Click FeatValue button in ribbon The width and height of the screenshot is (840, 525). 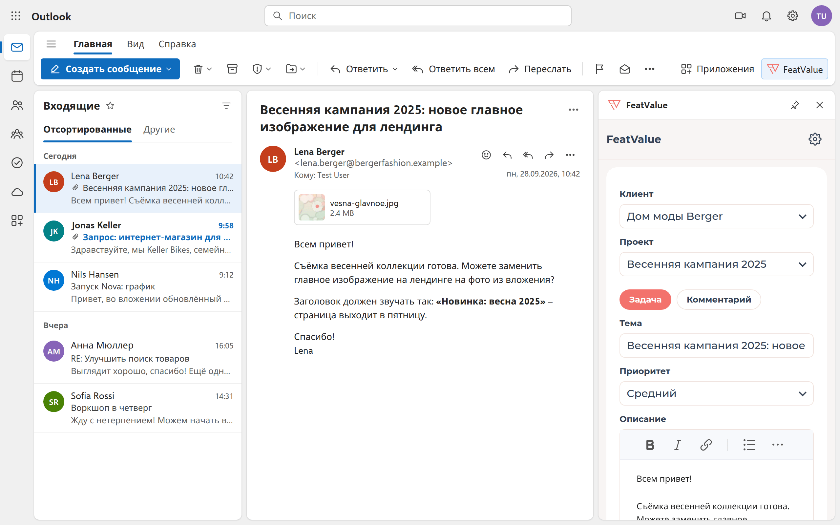(x=794, y=69)
